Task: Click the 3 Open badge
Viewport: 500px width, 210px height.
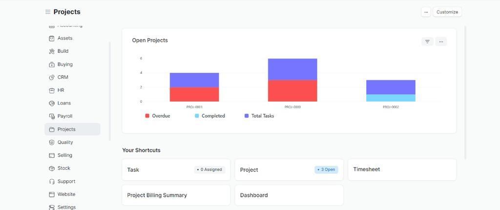Action: [x=326, y=170]
